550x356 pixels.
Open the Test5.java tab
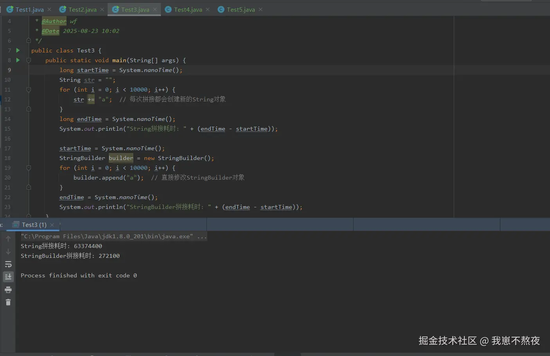[x=241, y=9]
